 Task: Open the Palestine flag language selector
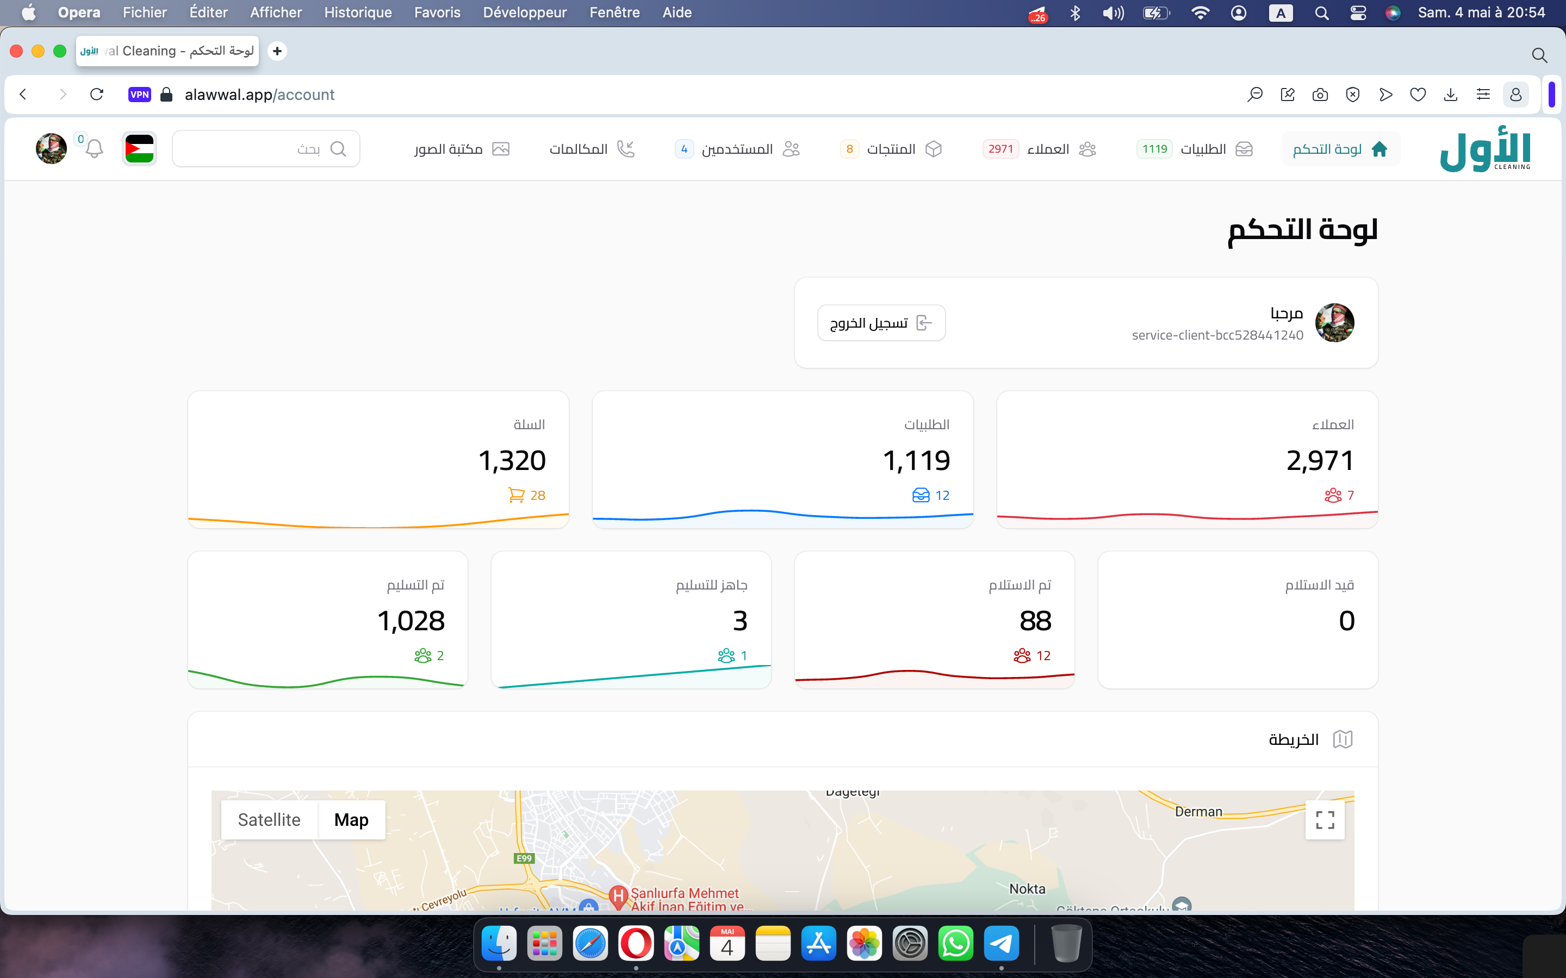pos(139,149)
